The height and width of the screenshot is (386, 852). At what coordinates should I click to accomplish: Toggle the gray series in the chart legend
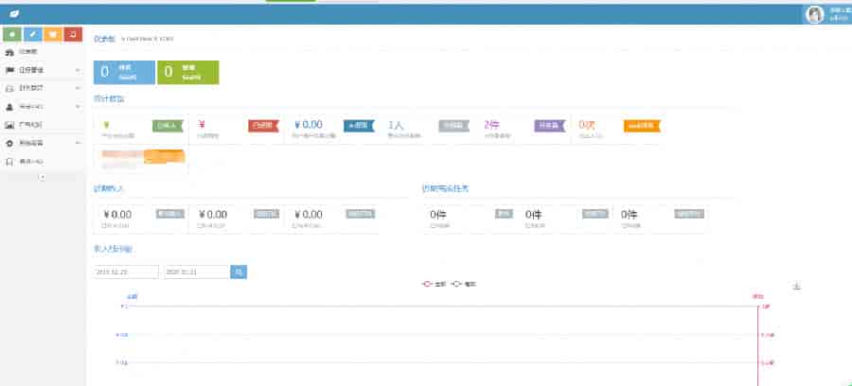[x=464, y=284]
